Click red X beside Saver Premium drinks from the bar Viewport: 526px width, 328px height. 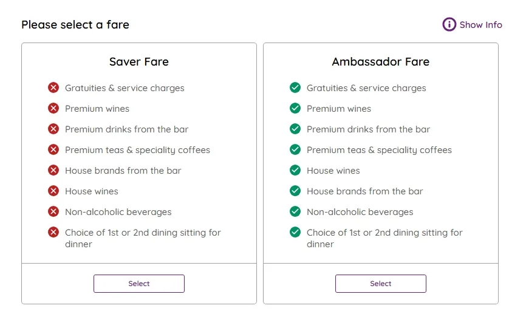[53, 129]
